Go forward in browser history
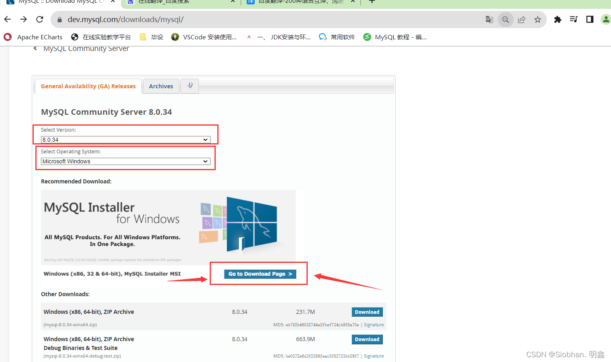This screenshot has width=611, height=362. (x=23, y=19)
